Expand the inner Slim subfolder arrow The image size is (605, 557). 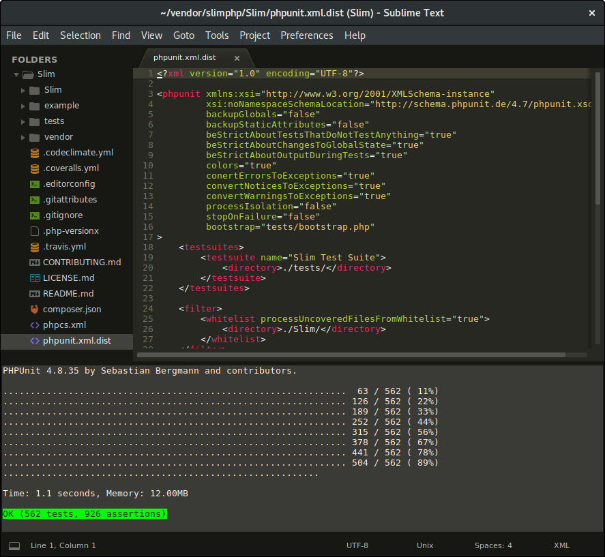point(23,90)
